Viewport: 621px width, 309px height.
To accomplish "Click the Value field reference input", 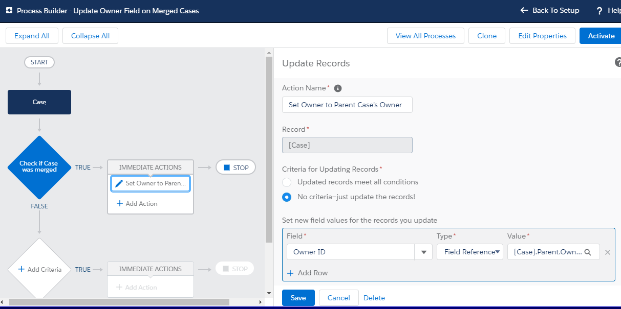I will (x=553, y=252).
